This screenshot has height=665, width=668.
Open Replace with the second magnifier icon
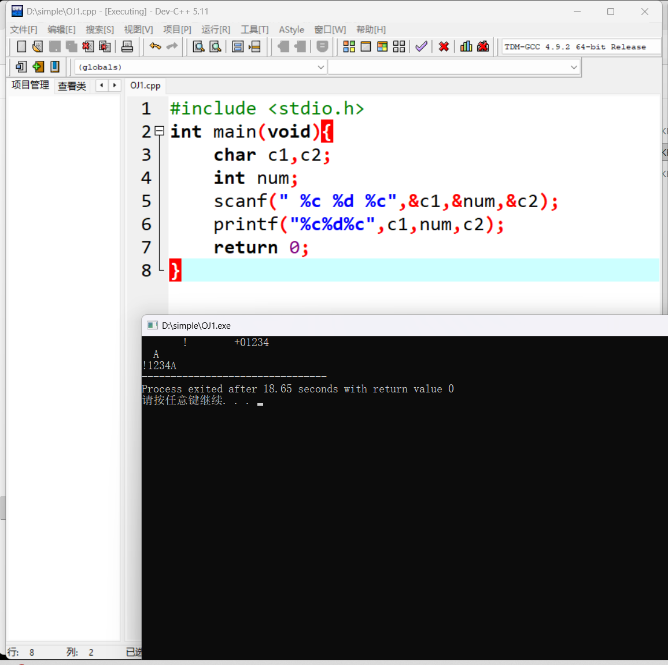pos(216,46)
